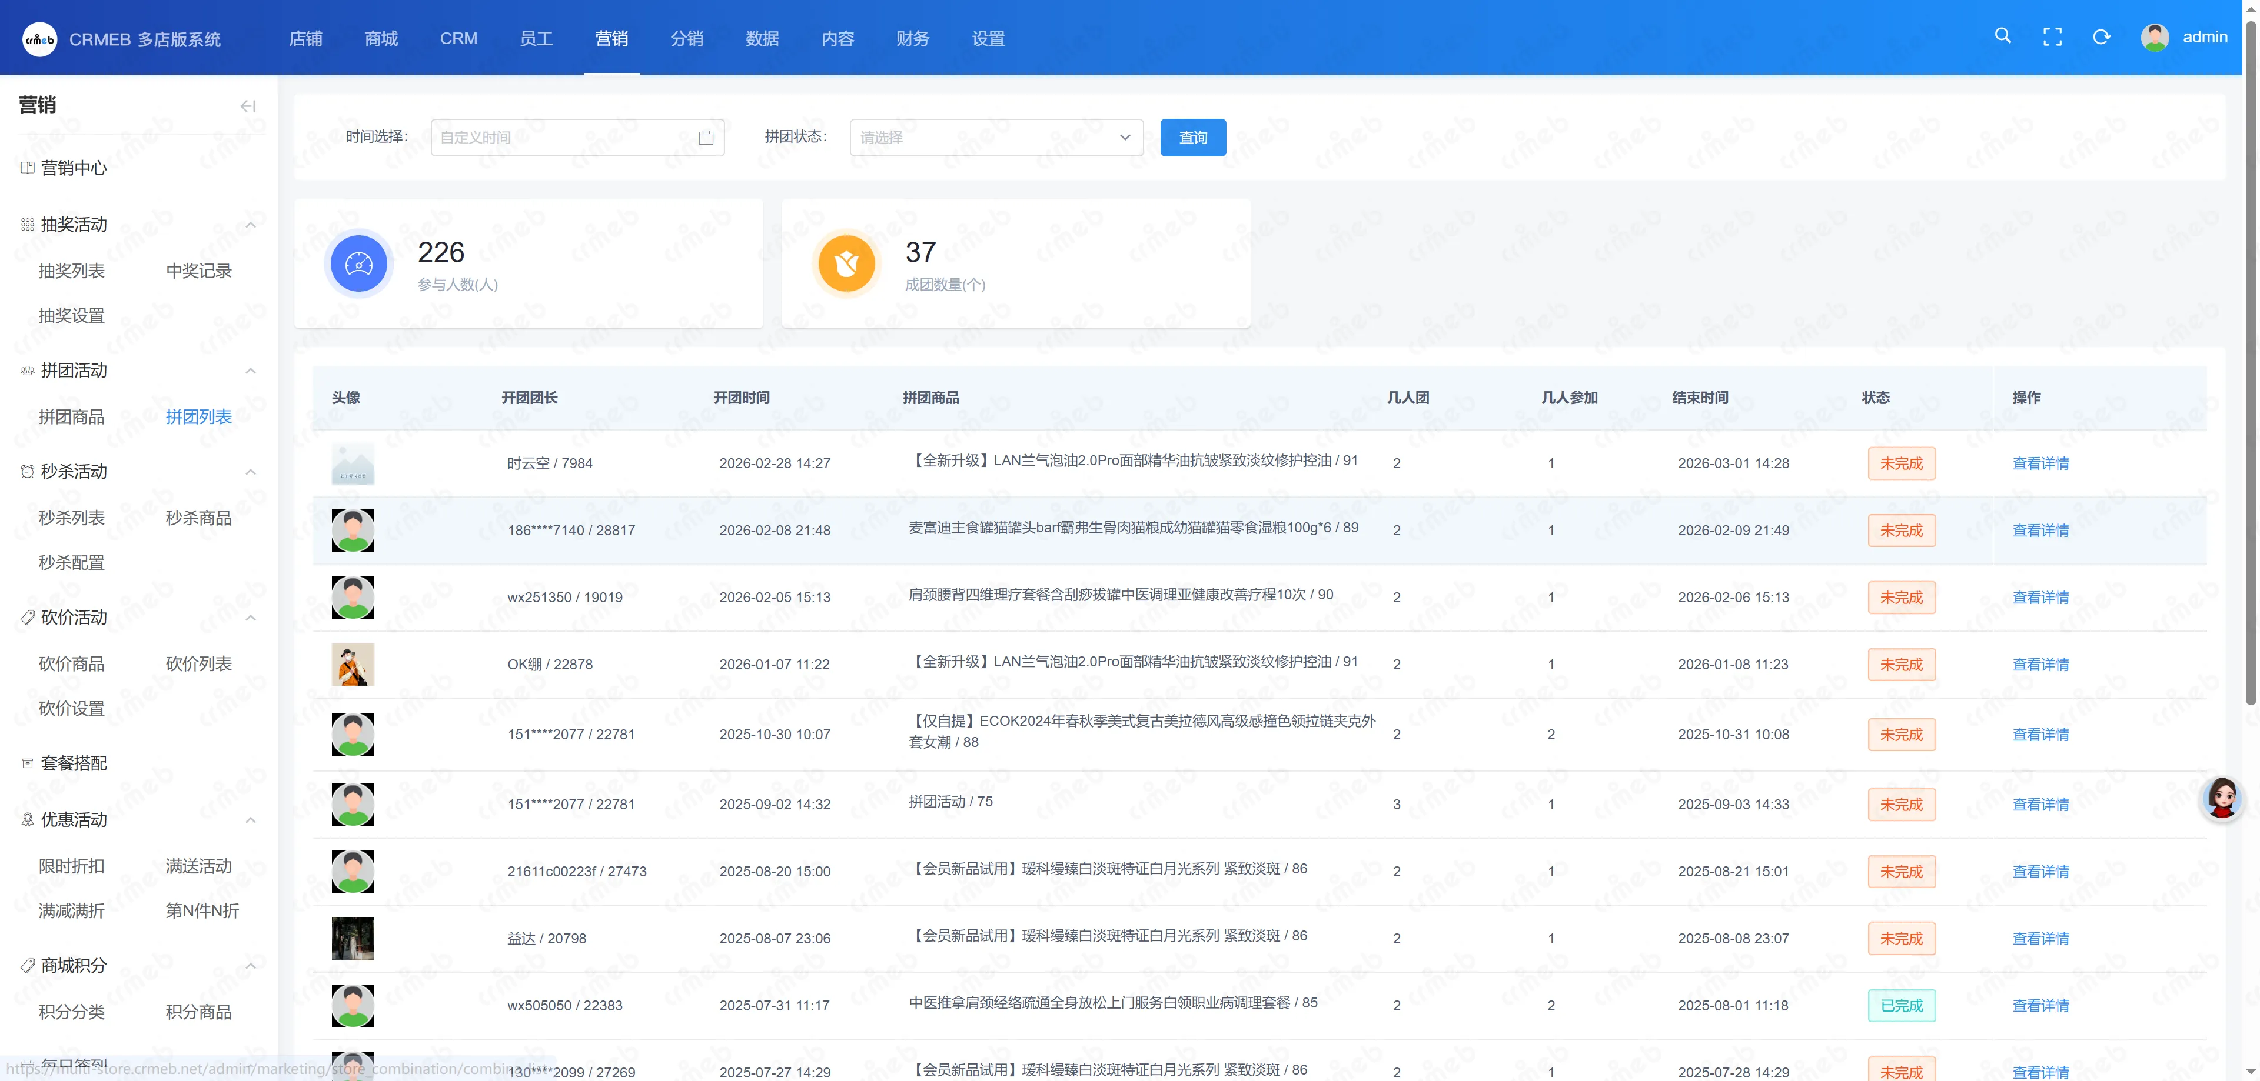Open 抽奖列表 in sidebar

coord(72,271)
